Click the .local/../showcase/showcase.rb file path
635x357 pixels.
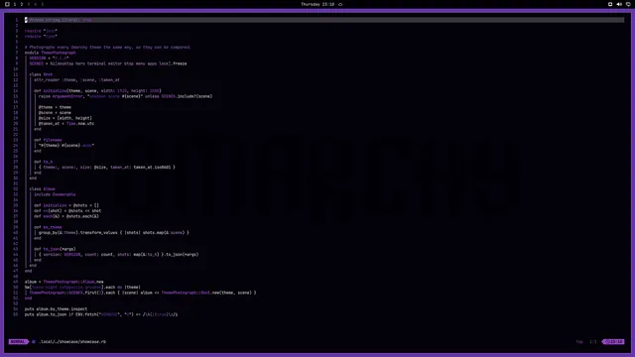pyautogui.click(x=72, y=341)
